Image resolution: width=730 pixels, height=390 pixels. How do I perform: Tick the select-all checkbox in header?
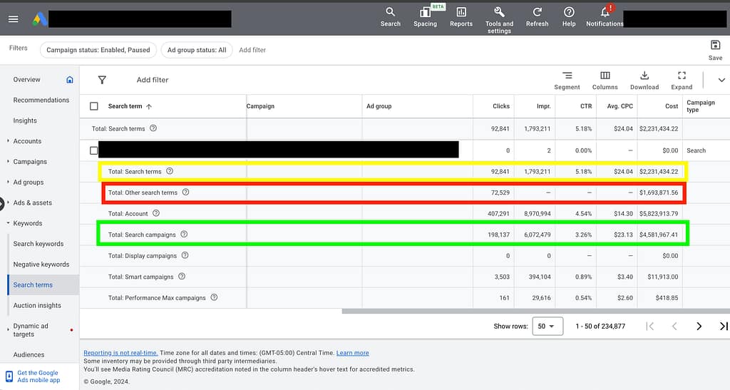94,106
